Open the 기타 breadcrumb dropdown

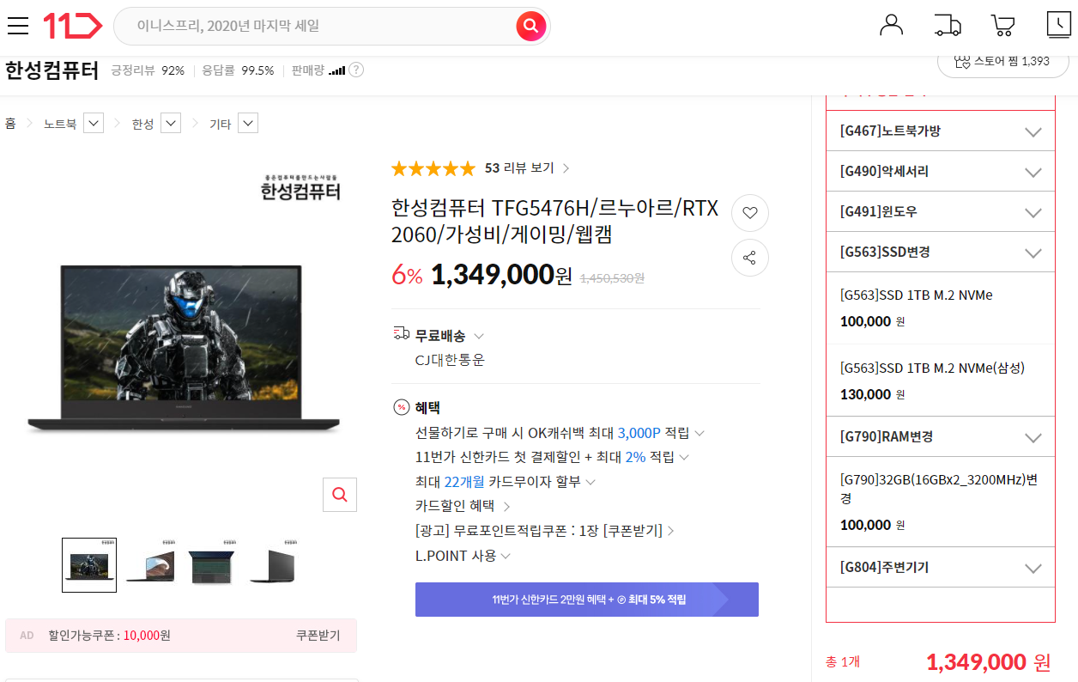(x=248, y=124)
